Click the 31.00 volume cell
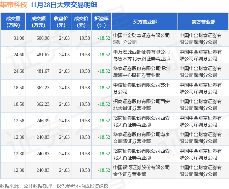This screenshot has height=189, width=229. coord(19,38)
